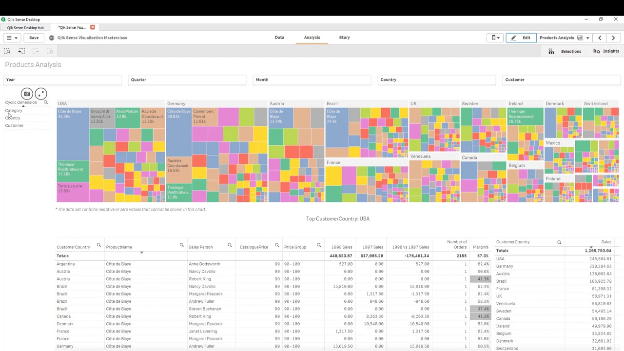Screen dimensions: 624x351
Task: Open the Insights advisor
Action: coord(606,51)
